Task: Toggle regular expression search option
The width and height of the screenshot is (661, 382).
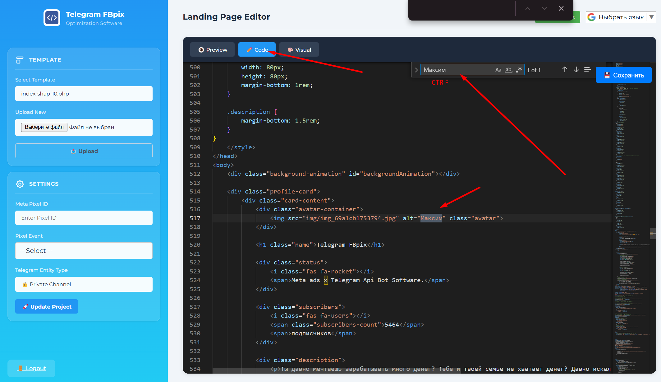Action: click(x=519, y=70)
